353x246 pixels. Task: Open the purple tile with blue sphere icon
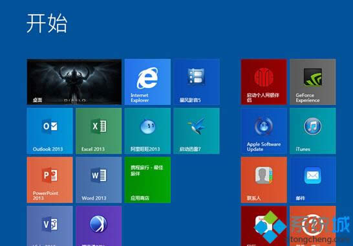99,226
